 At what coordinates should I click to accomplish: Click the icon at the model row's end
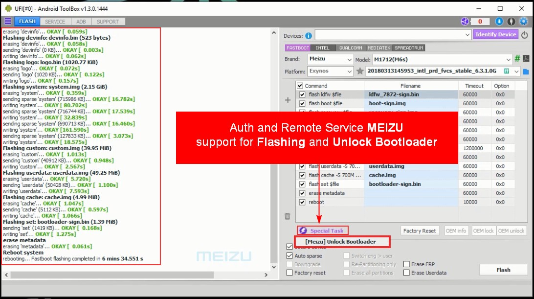tap(526, 59)
